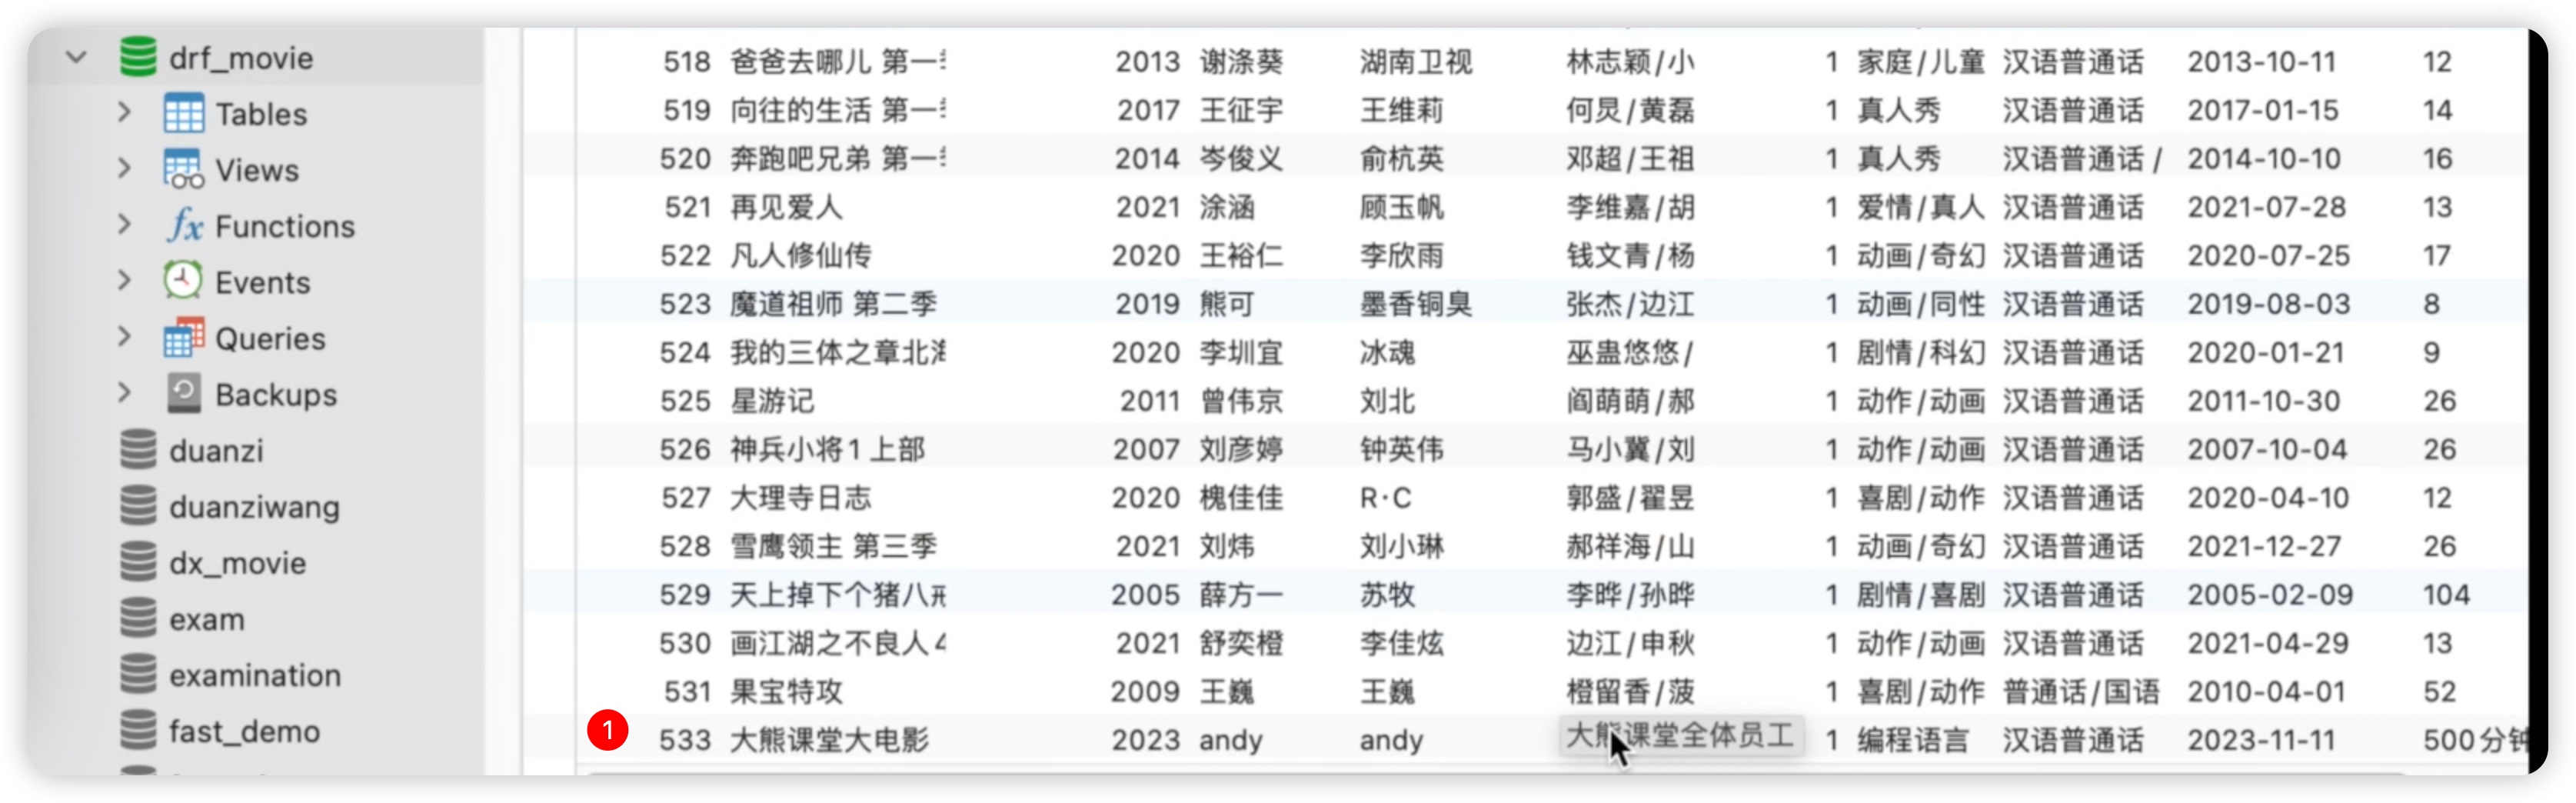The image size is (2576, 803).
Task: Select the examination database
Action: pyautogui.click(x=255, y=675)
